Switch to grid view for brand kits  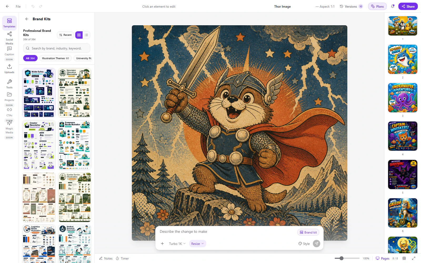point(79,35)
